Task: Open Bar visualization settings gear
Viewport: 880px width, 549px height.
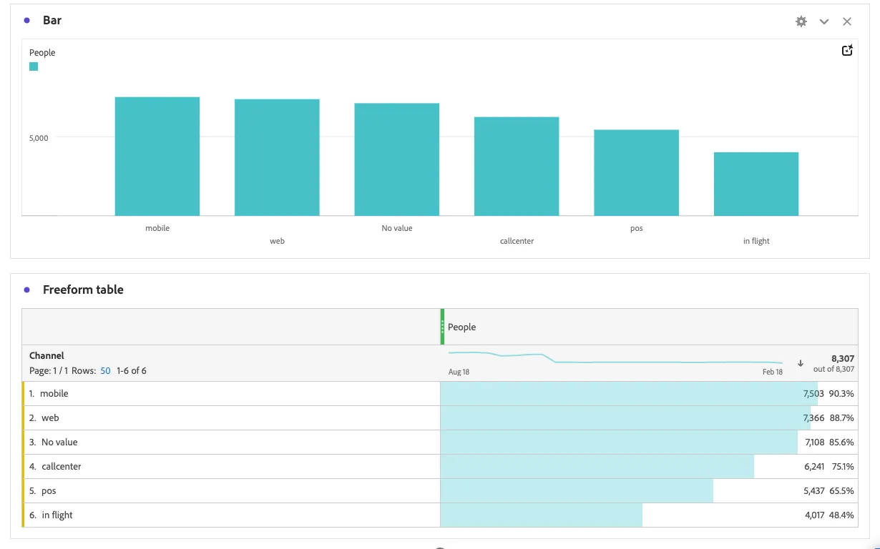Action: click(801, 21)
